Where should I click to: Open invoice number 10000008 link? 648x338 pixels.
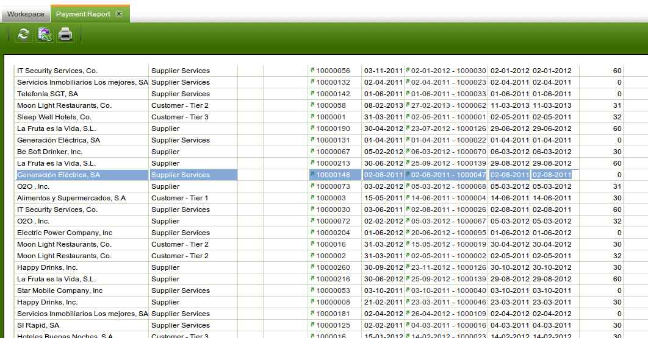tap(333, 301)
